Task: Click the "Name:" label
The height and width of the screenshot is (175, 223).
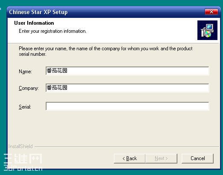Action: pyautogui.click(x=25, y=72)
